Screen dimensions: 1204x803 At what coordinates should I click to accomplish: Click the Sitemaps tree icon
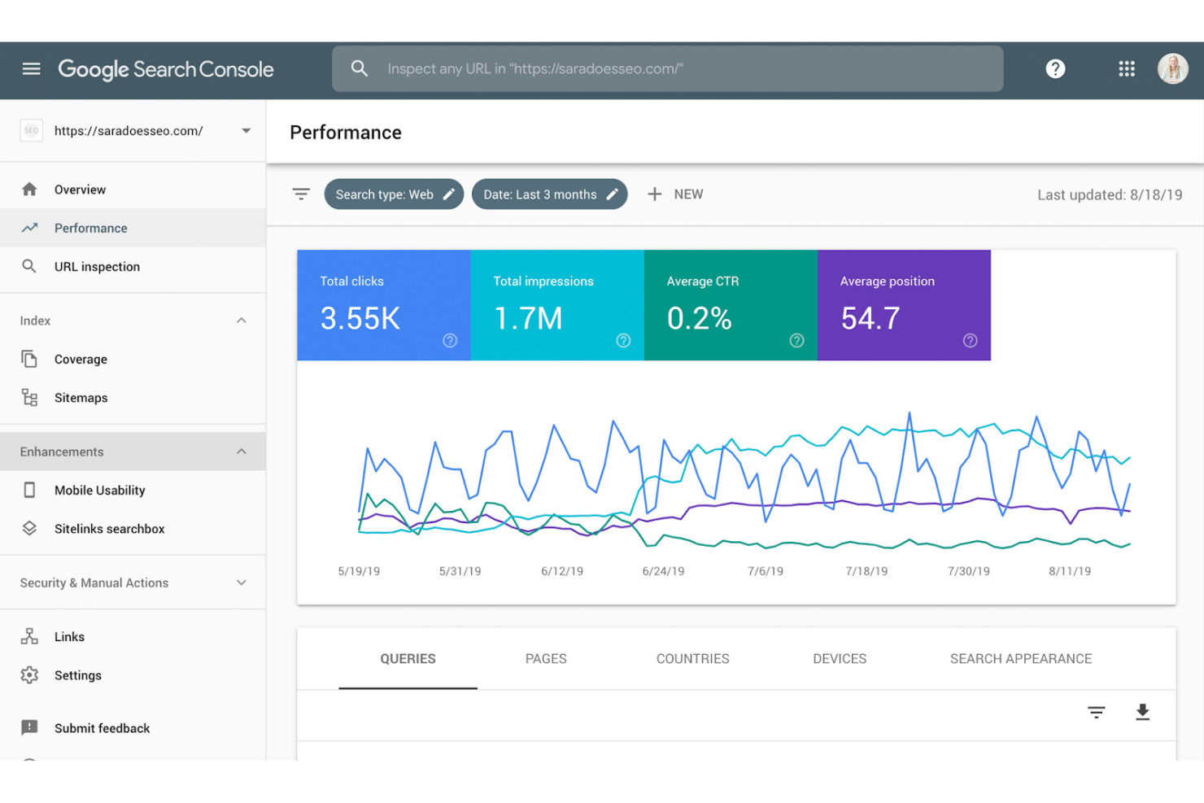29,397
